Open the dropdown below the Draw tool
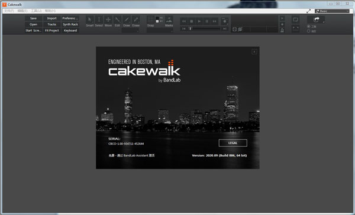The height and width of the screenshot is (215, 355). (x=130, y=31)
